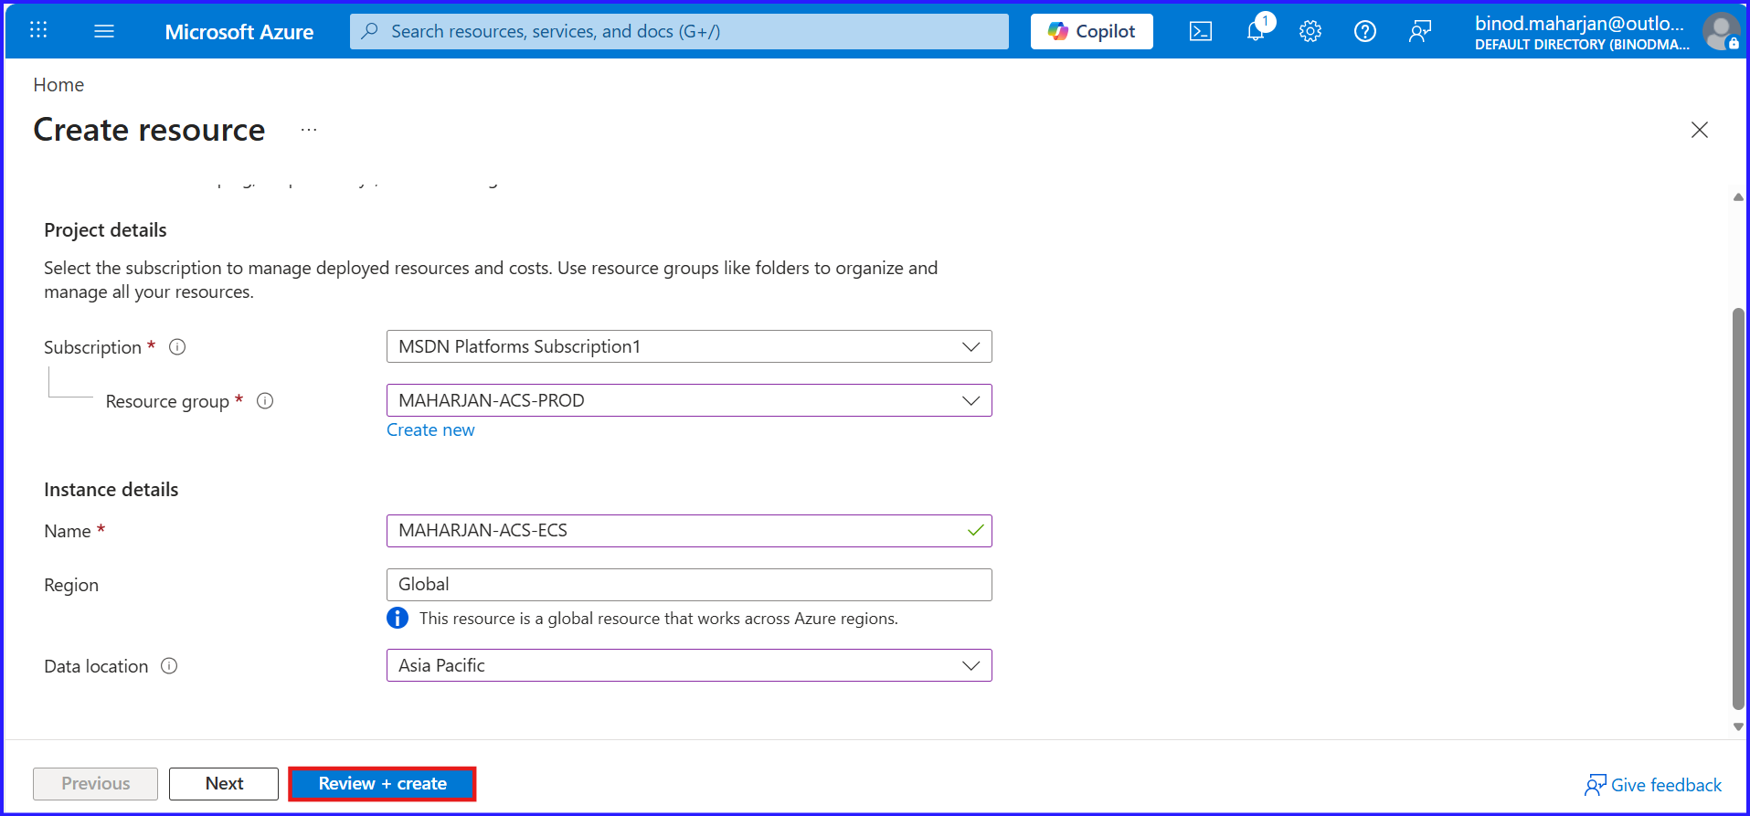Open the Help question mark
The height and width of the screenshot is (816, 1750).
click(1365, 31)
